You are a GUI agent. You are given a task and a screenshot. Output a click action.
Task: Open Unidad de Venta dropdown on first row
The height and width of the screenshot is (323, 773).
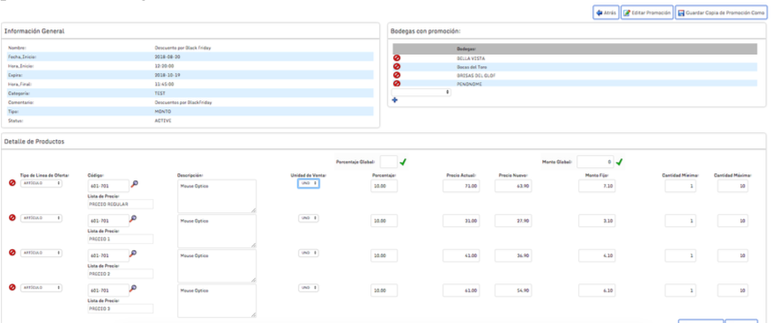tap(308, 183)
